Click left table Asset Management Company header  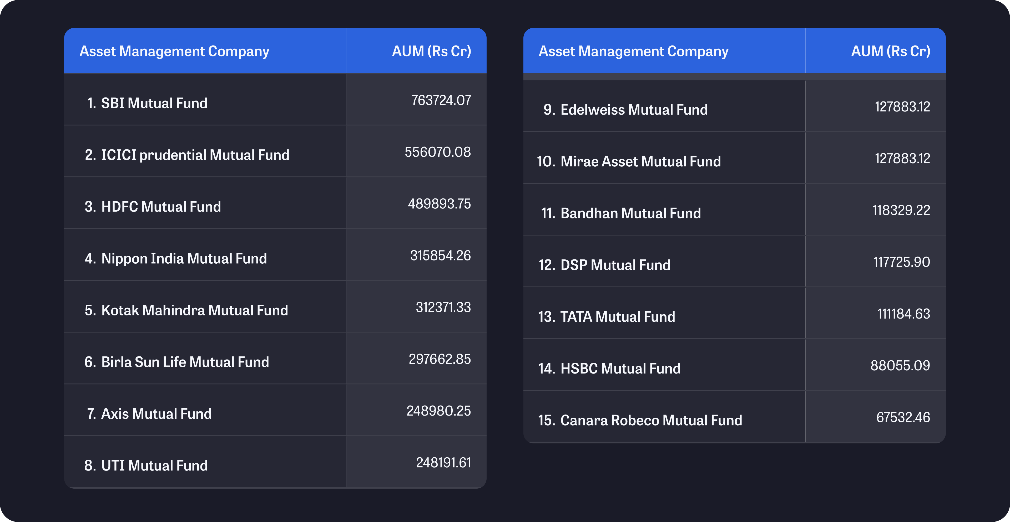pos(174,51)
